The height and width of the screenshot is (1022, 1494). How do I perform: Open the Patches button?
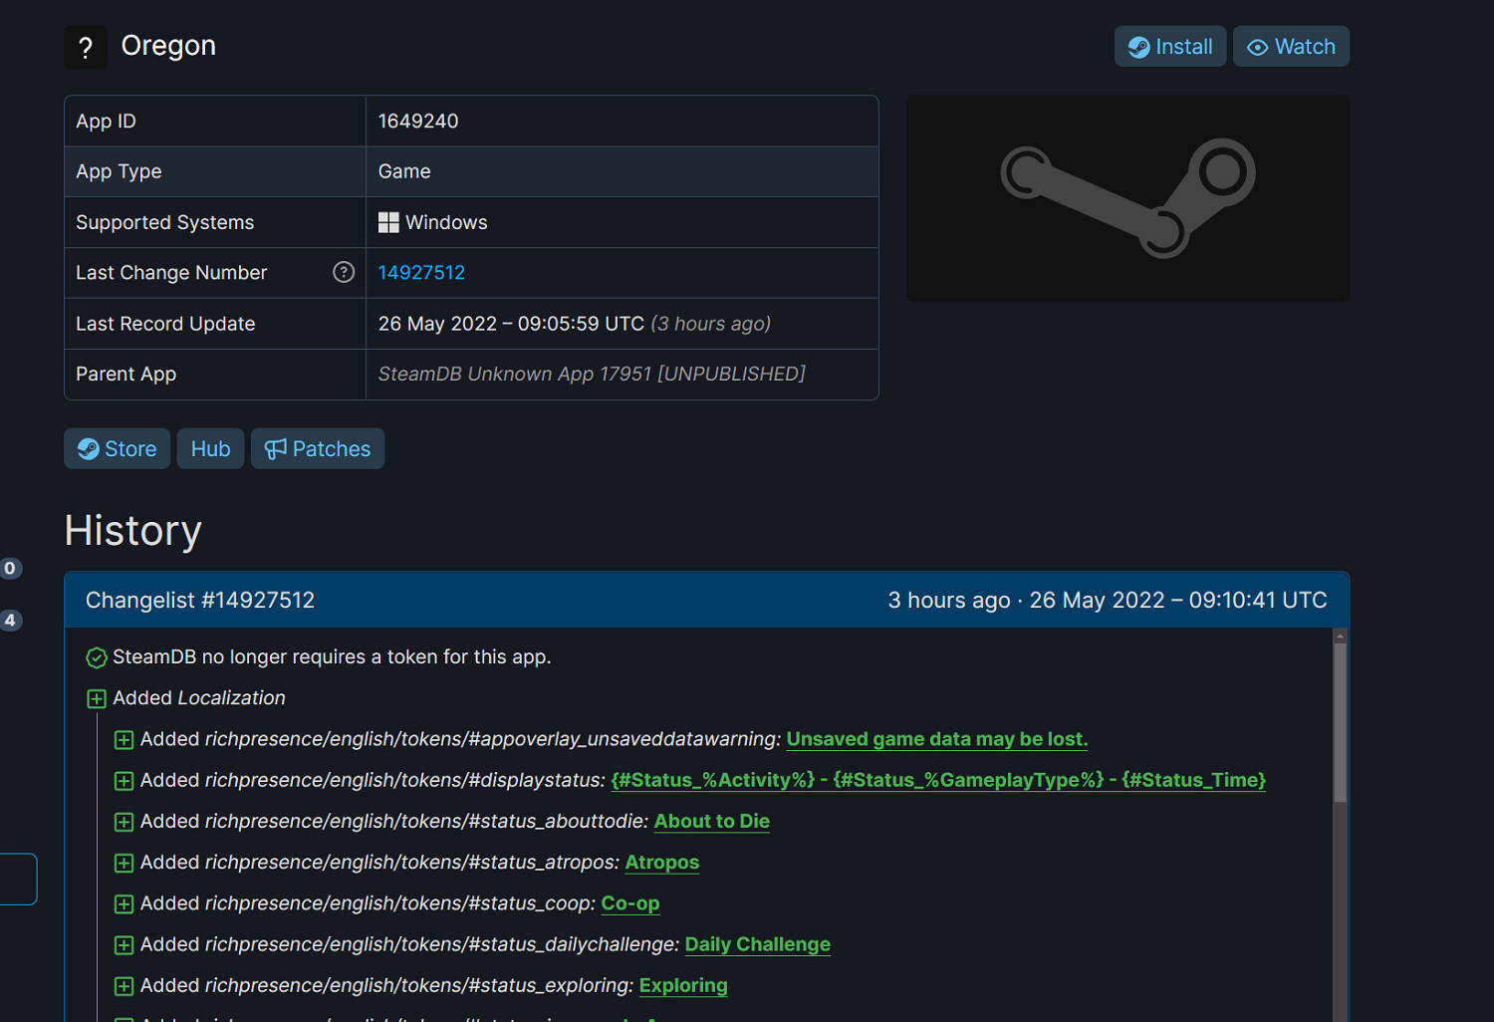pyautogui.click(x=318, y=449)
